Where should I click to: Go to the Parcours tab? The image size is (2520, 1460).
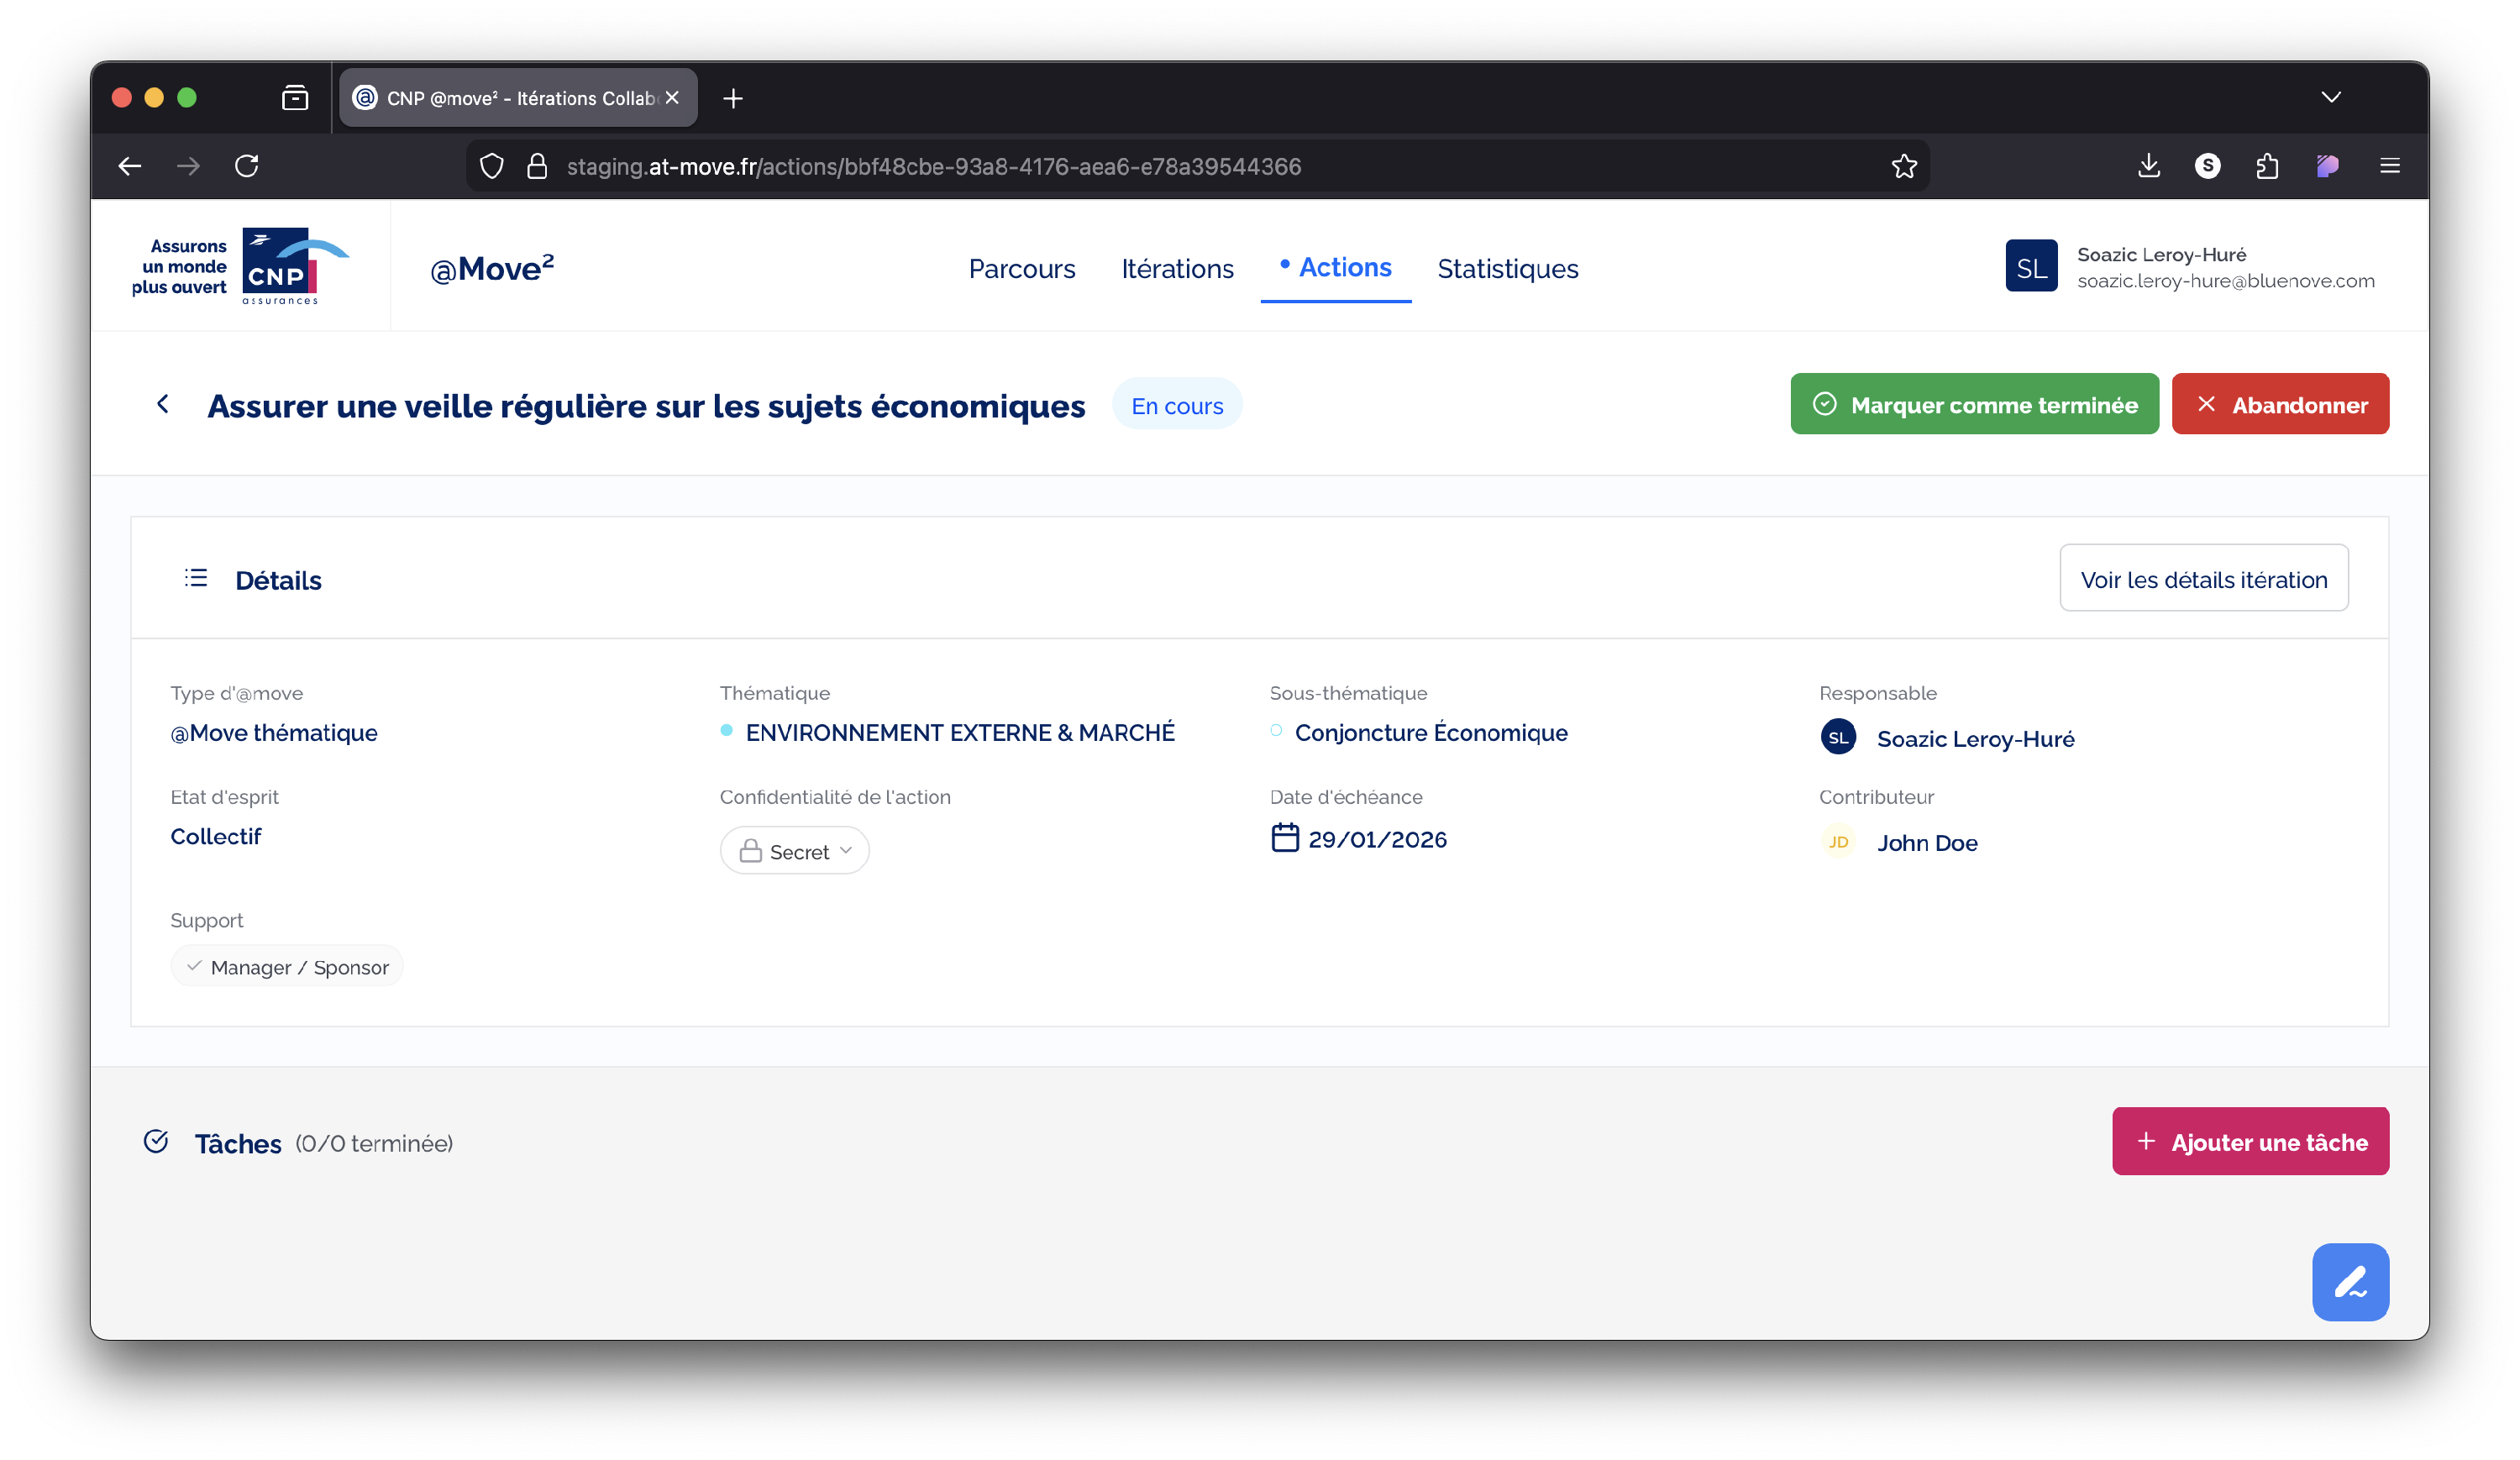pyautogui.click(x=1021, y=269)
